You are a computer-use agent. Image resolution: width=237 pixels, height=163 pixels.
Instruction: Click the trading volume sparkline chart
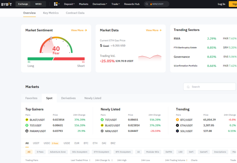coord(150,58)
